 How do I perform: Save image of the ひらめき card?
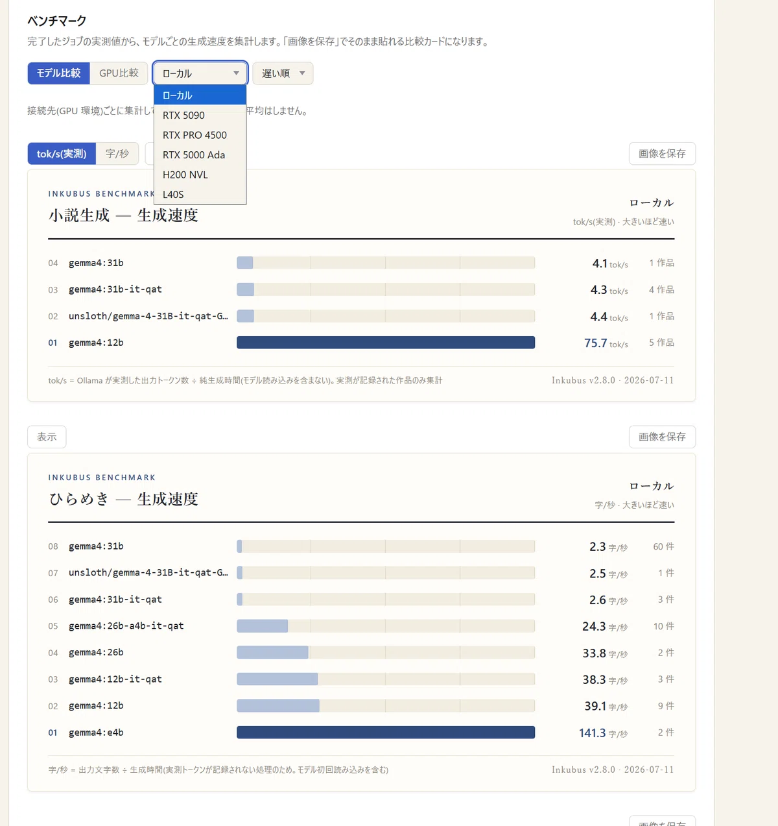tap(662, 437)
